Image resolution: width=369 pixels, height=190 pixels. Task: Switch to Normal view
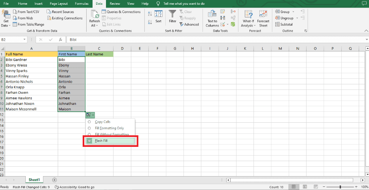click(294, 187)
